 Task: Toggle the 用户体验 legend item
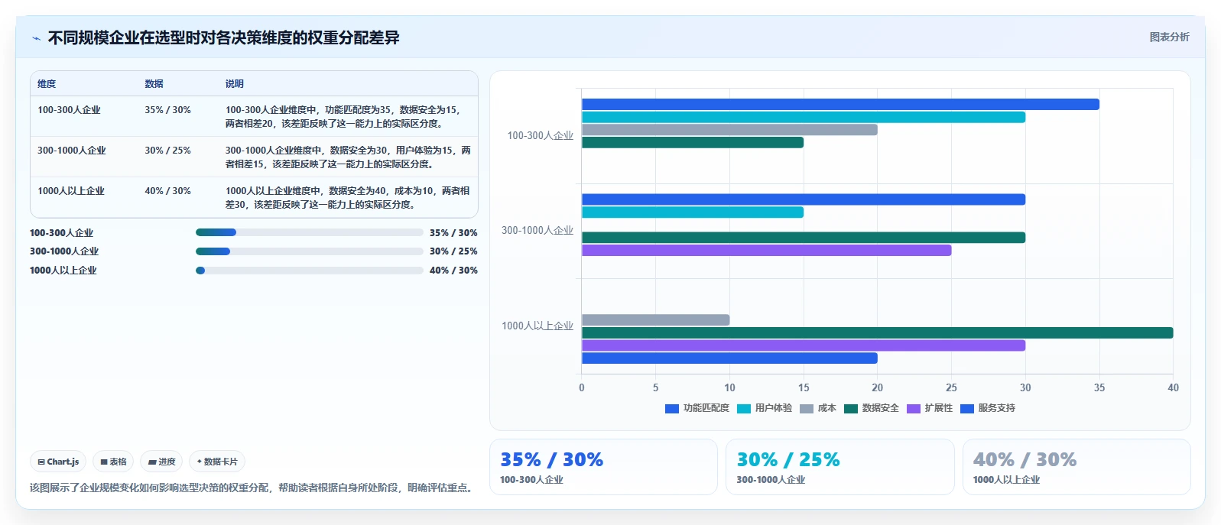(765, 408)
